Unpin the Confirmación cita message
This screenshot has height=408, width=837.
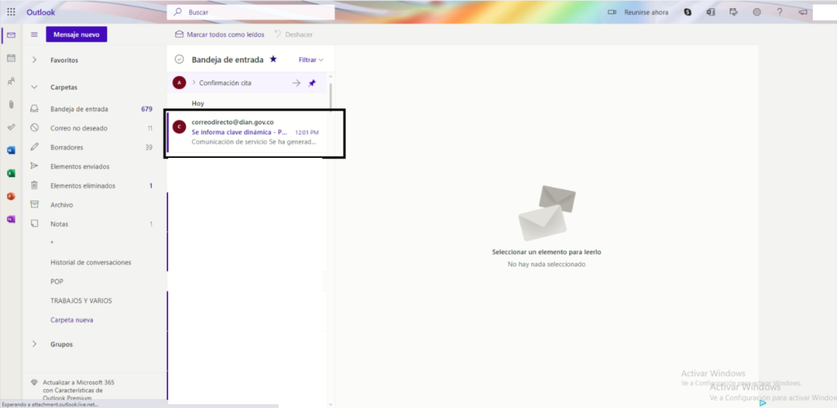tap(311, 83)
